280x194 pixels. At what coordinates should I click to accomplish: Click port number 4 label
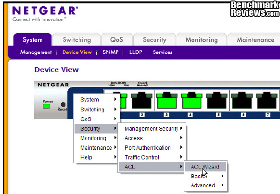pos(190,115)
